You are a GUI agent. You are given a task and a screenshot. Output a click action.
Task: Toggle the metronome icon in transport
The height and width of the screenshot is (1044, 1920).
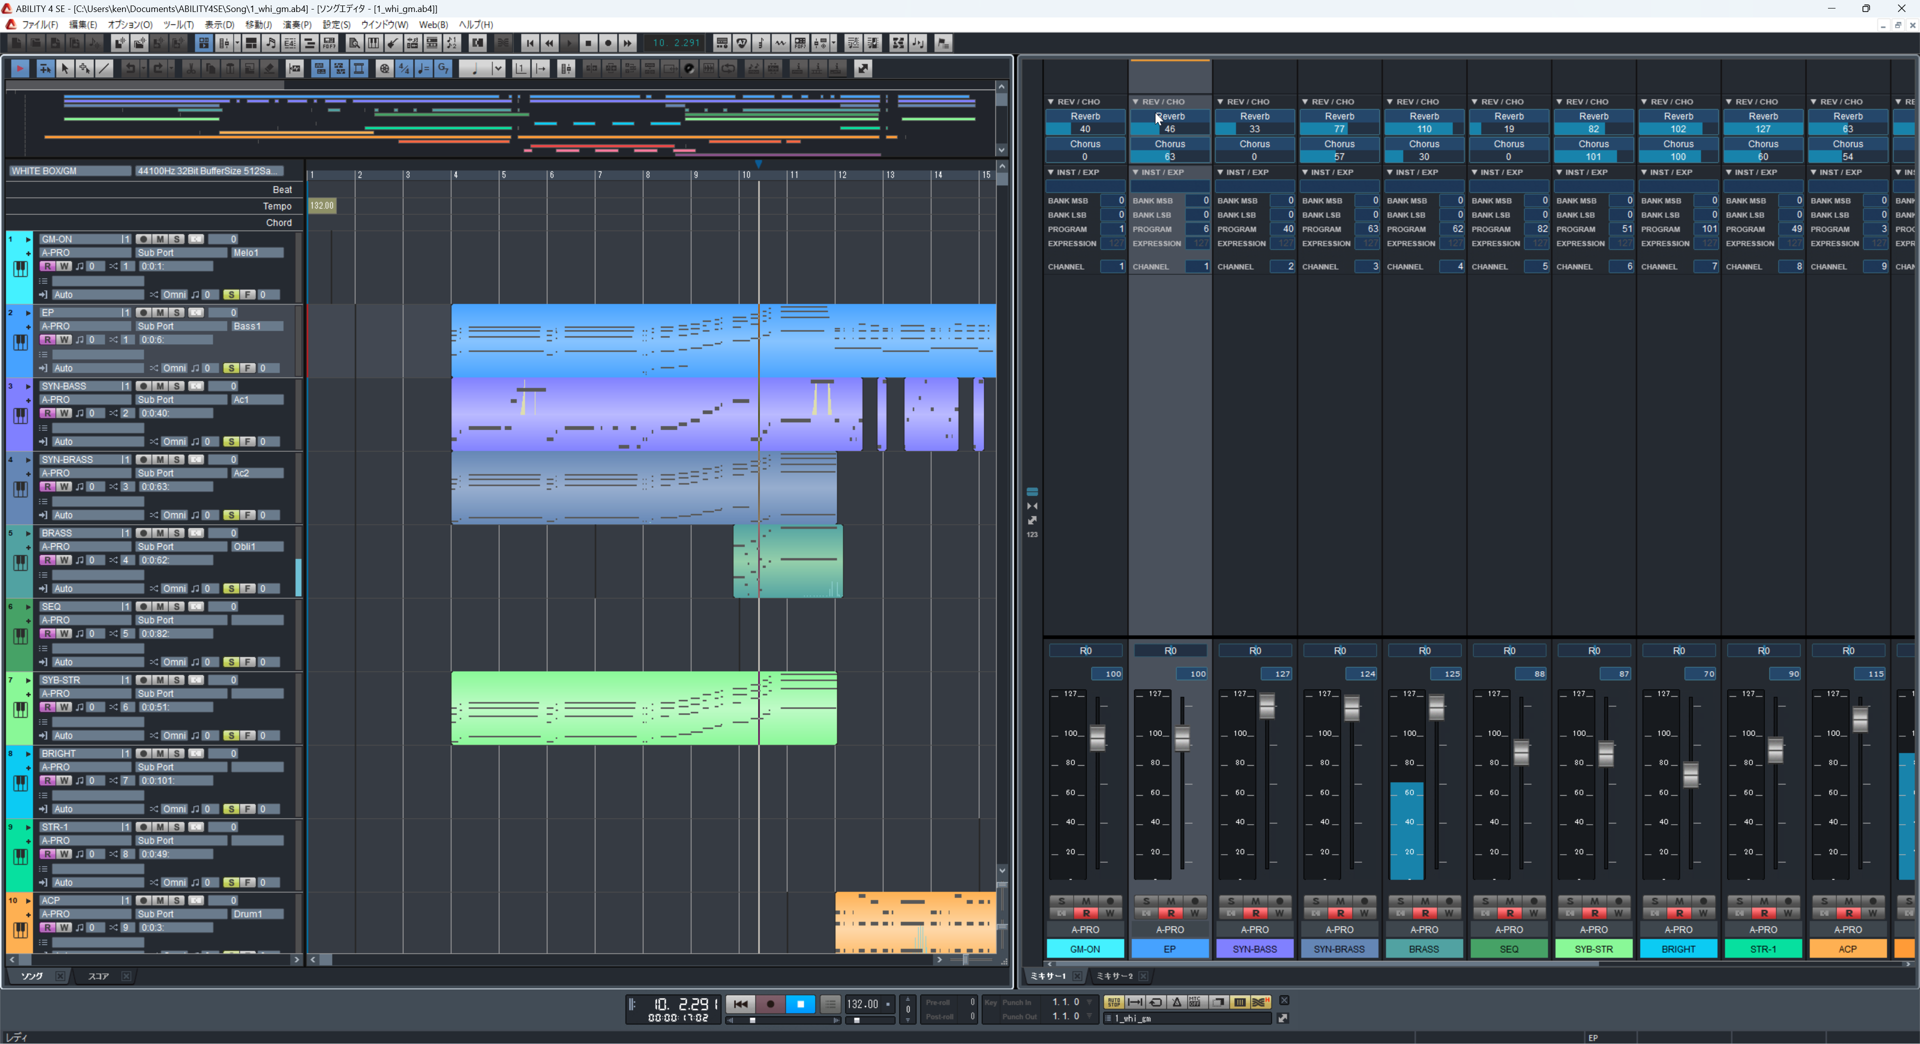pos(1177,1002)
